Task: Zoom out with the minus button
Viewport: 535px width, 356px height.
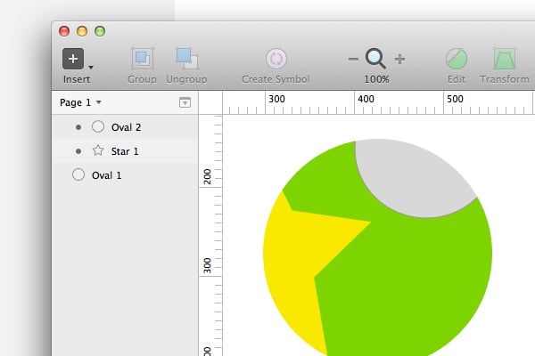Action: (353, 59)
